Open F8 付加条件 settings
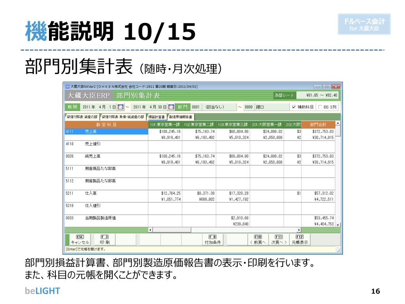The height and width of the screenshot is (304, 405). tap(212, 239)
